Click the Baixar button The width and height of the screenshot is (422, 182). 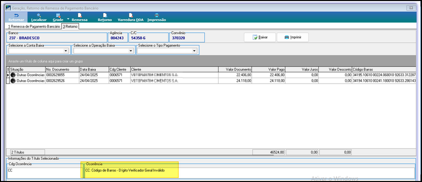coord(260,37)
